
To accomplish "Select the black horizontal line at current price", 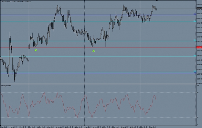I will tap(99, 8).
